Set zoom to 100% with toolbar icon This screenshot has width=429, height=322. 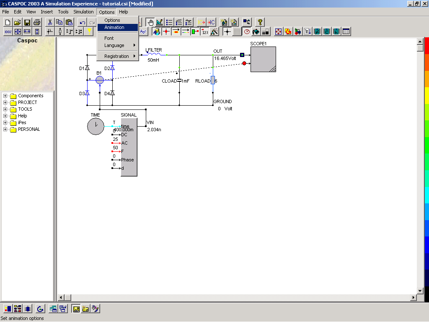(x=8, y=32)
